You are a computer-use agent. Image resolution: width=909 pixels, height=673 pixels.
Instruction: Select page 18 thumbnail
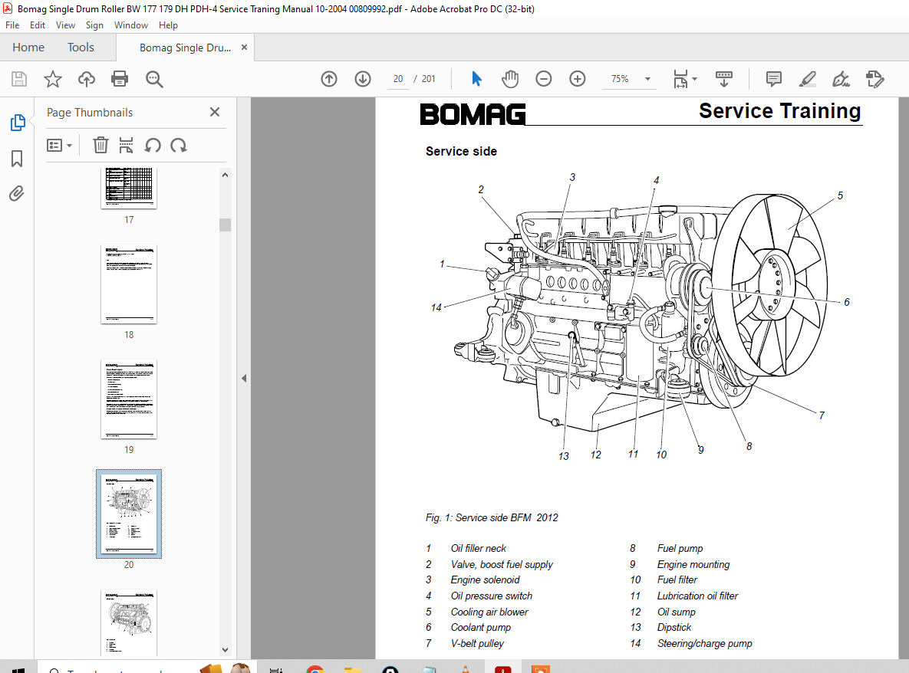point(129,284)
